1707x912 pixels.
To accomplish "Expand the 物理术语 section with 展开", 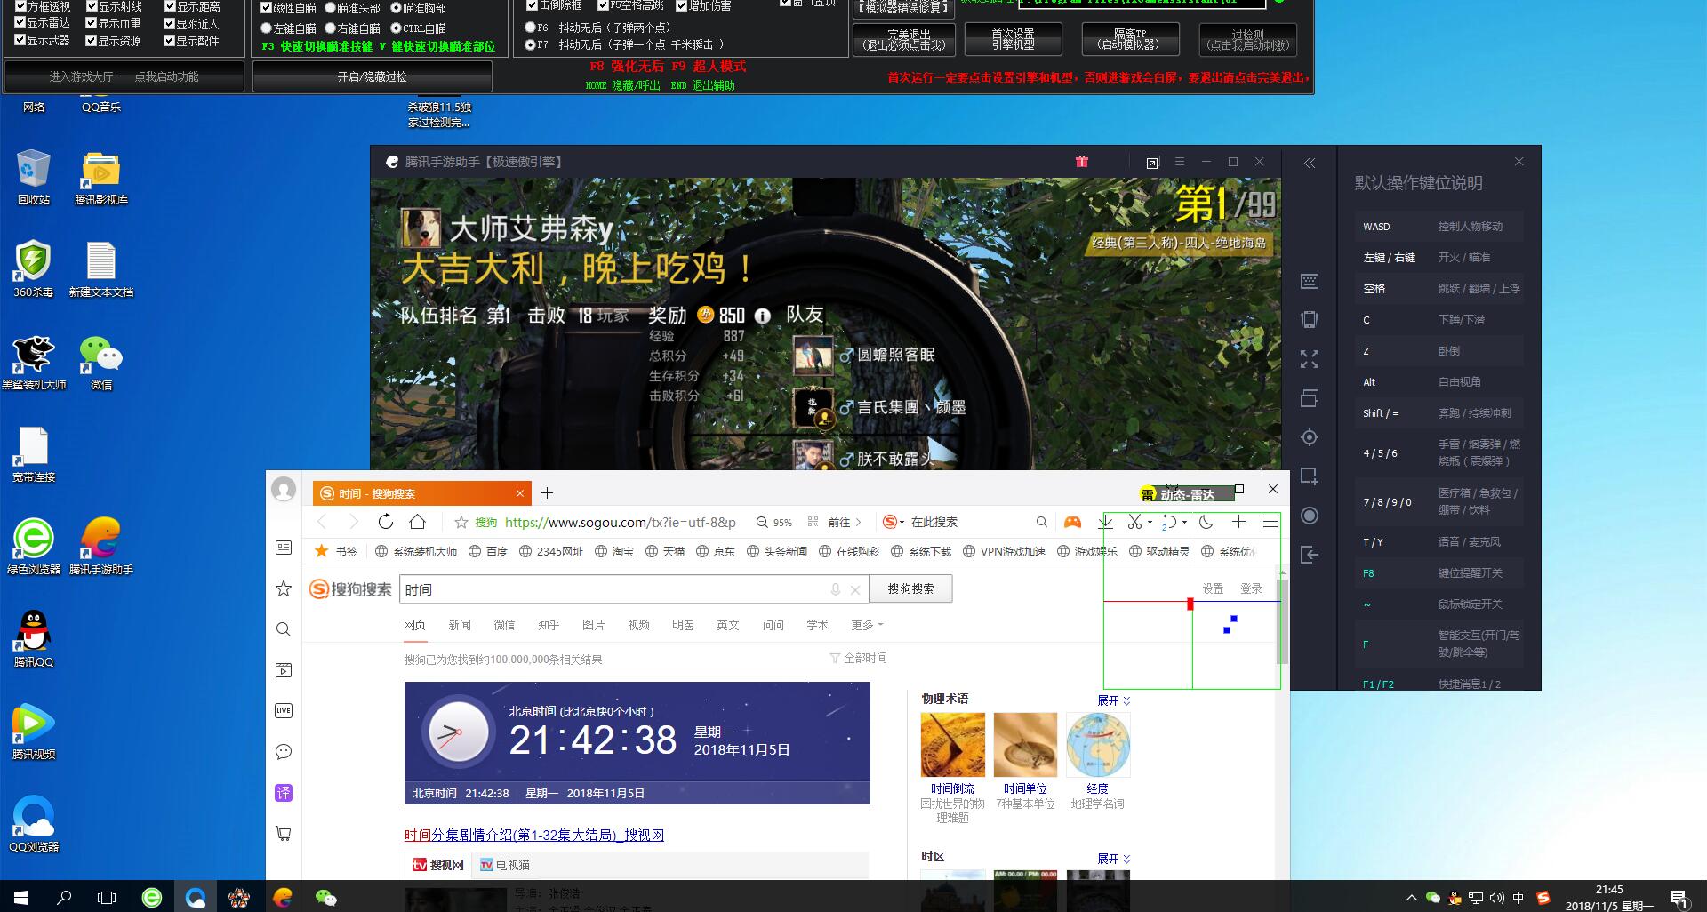I will tap(1113, 700).
